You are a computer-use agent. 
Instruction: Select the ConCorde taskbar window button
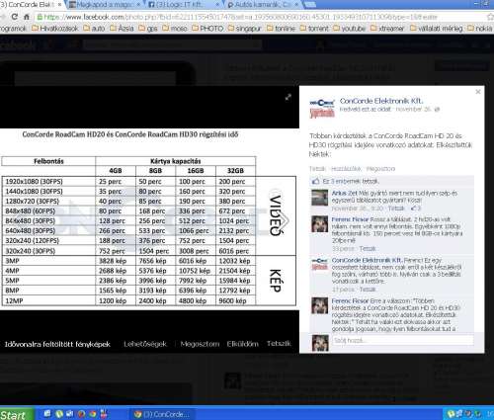click(162, 414)
